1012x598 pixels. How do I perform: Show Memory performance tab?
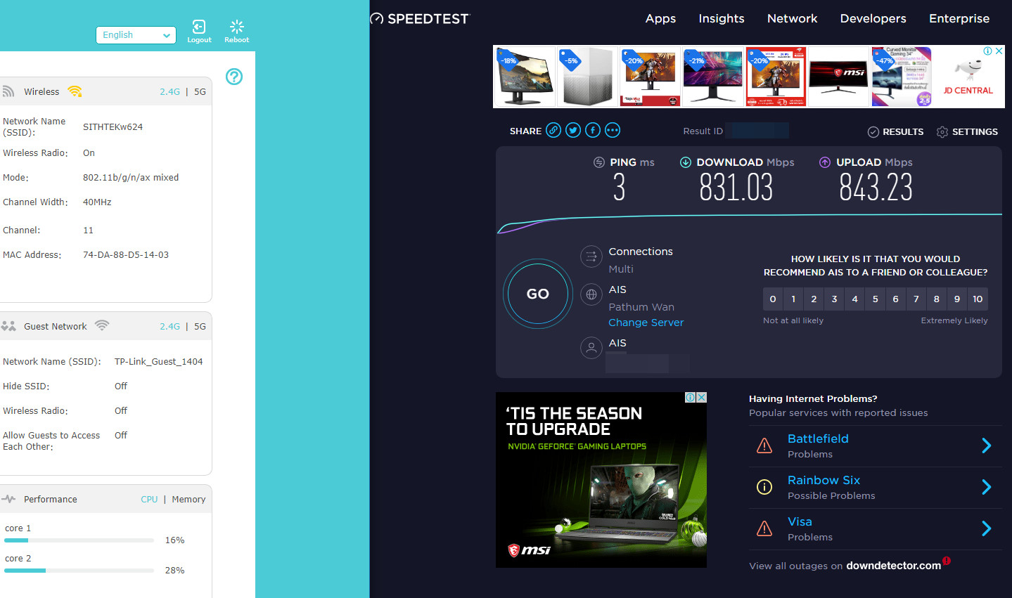pyautogui.click(x=188, y=500)
